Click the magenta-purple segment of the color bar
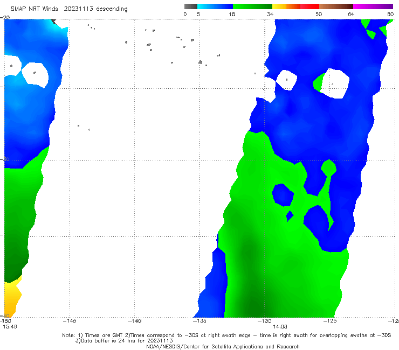Screen dimensions: 399x350 click(x=373, y=6)
